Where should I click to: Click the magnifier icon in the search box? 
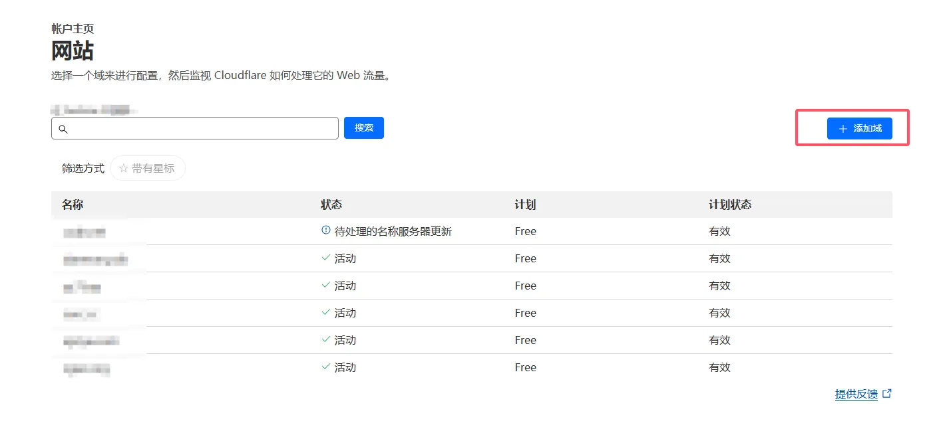63,129
